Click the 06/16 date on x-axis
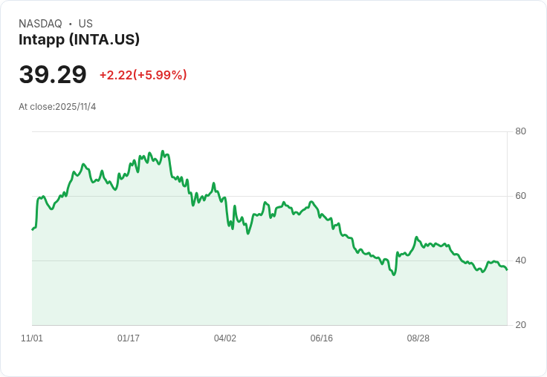 click(x=322, y=338)
